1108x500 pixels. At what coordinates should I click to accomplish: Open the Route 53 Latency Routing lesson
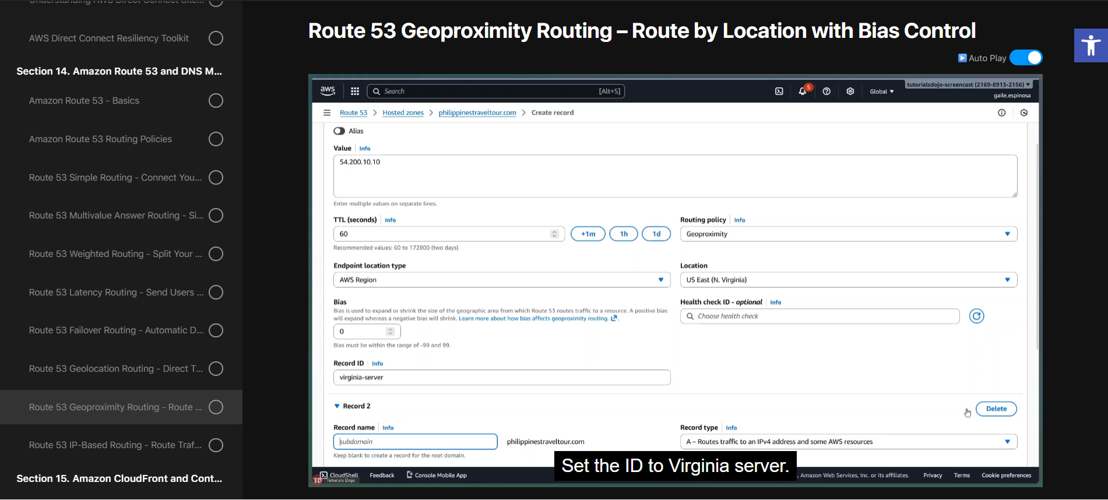116,293
